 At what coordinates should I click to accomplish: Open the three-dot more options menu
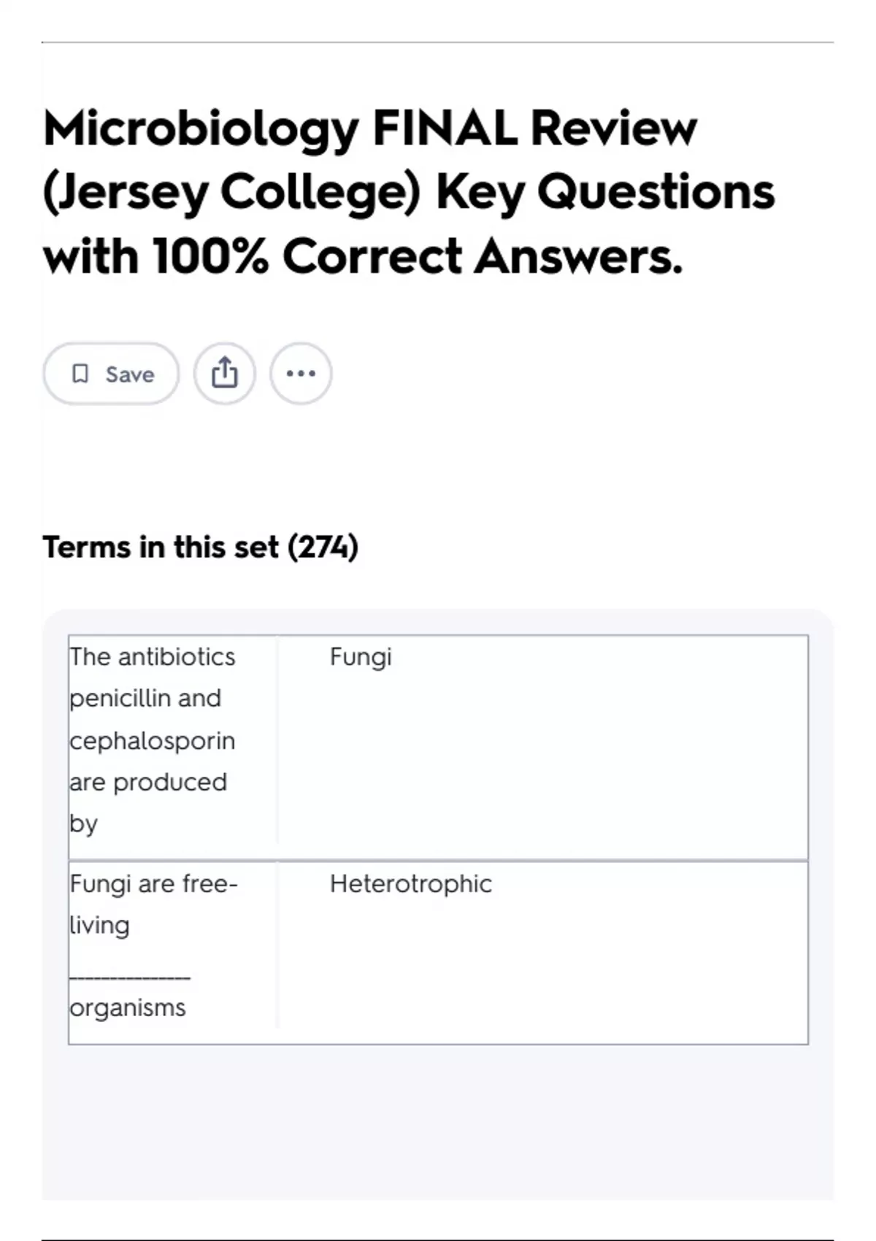click(x=301, y=374)
